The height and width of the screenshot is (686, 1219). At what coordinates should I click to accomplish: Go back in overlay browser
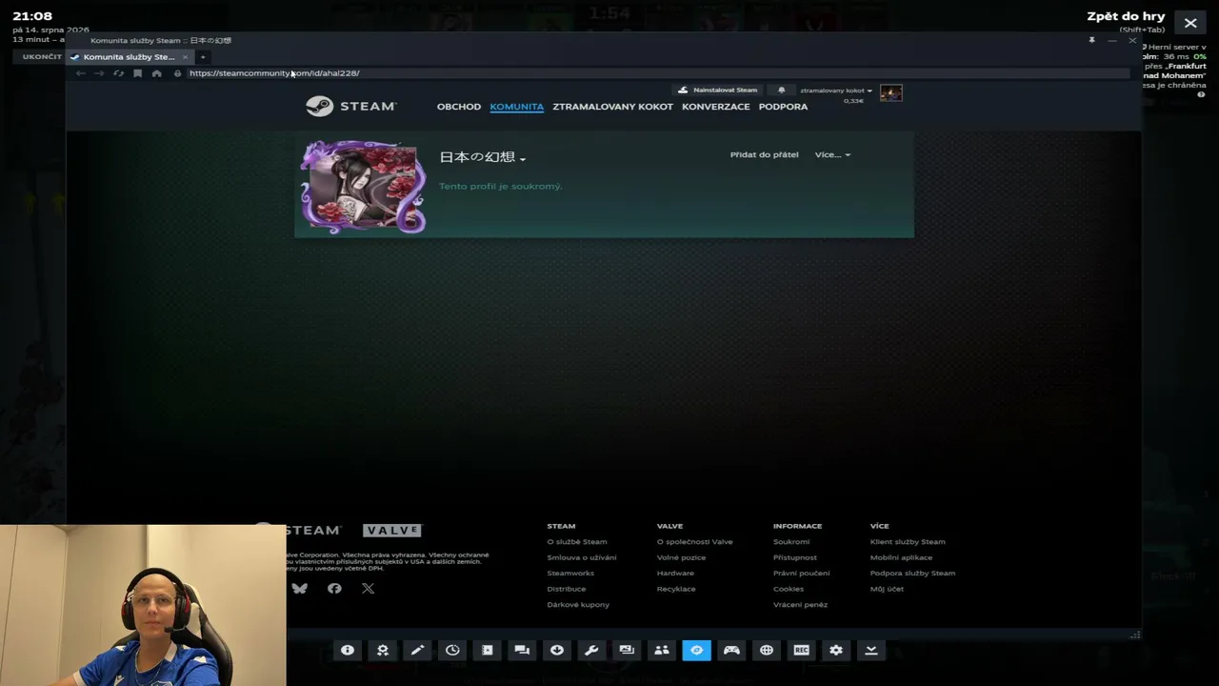[x=81, y=73]
